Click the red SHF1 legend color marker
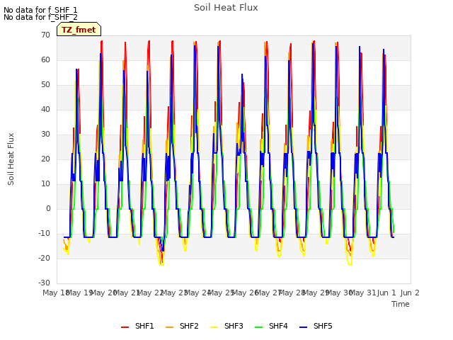The height and width of the screenshot is (340, 453). (125, 327)
